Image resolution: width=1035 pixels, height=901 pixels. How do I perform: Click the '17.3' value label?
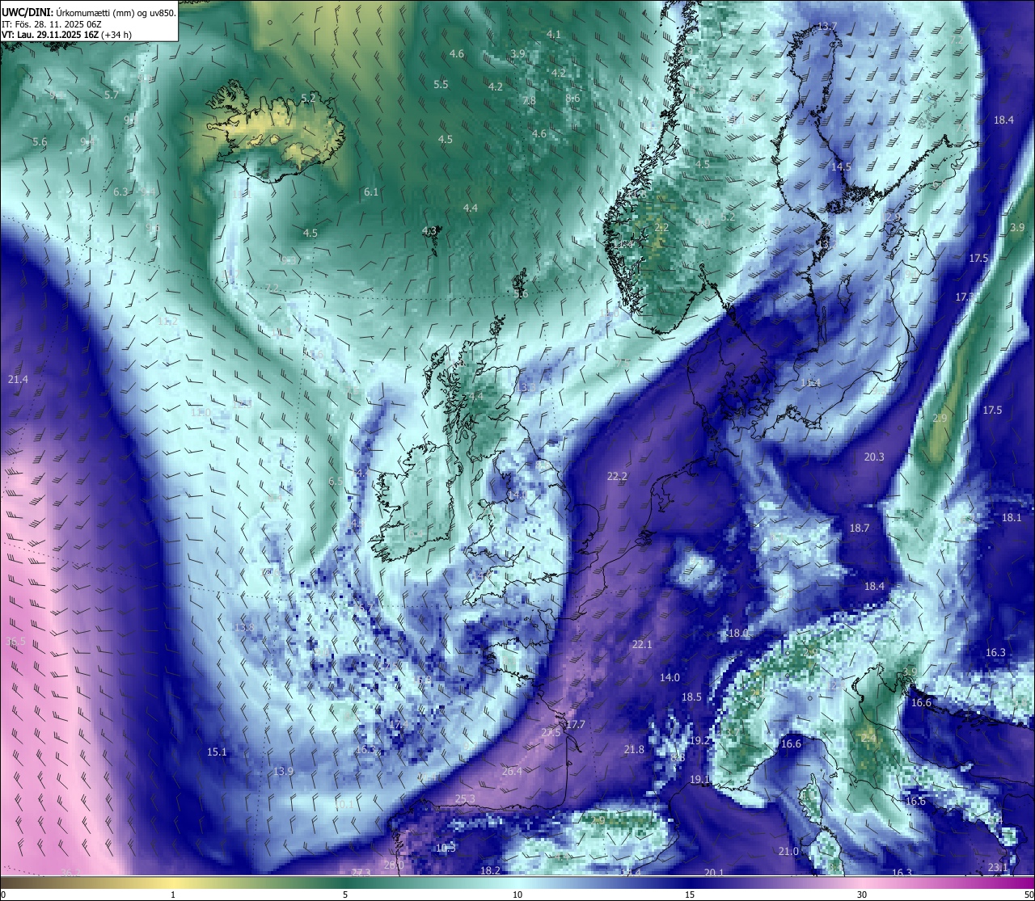click(965, 297)
